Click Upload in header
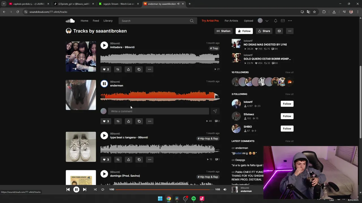362x203 pixels. click(x=249, y=21)
